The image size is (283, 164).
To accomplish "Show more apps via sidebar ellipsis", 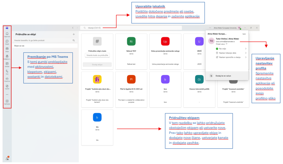I will click(7, 94).
